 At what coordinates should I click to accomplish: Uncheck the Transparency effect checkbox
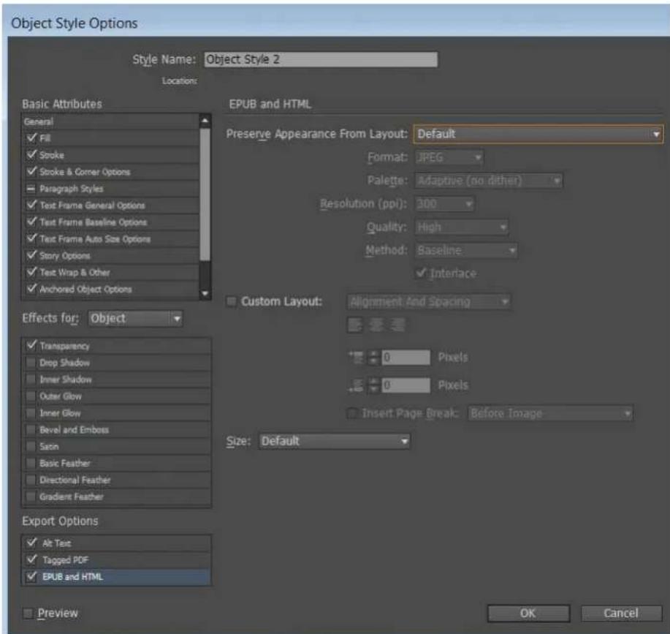tap(31, 345)
